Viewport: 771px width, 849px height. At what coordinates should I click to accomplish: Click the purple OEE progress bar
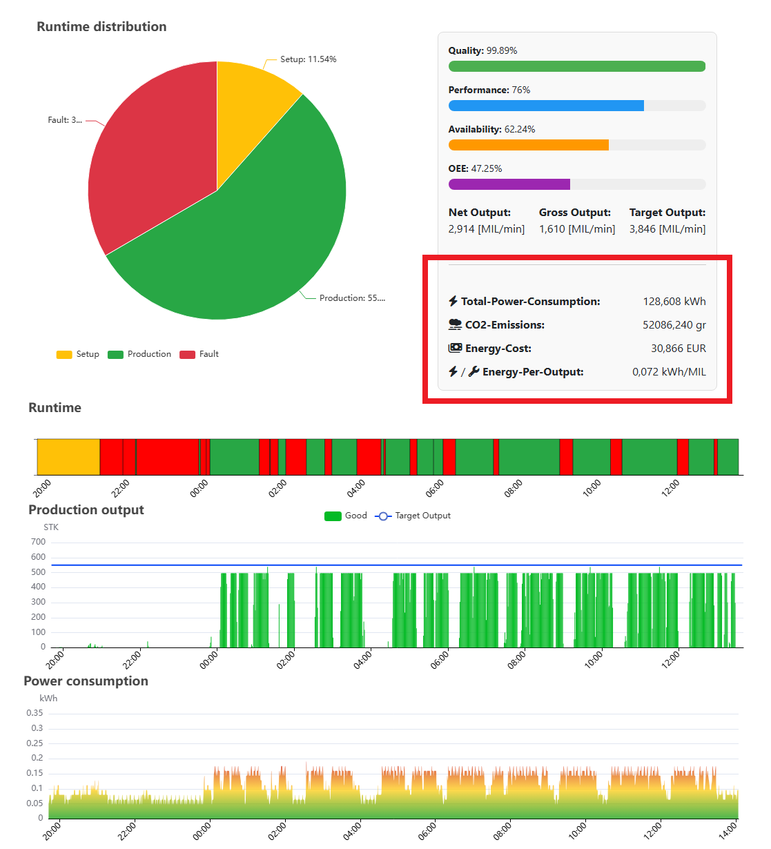pos(509,184)
